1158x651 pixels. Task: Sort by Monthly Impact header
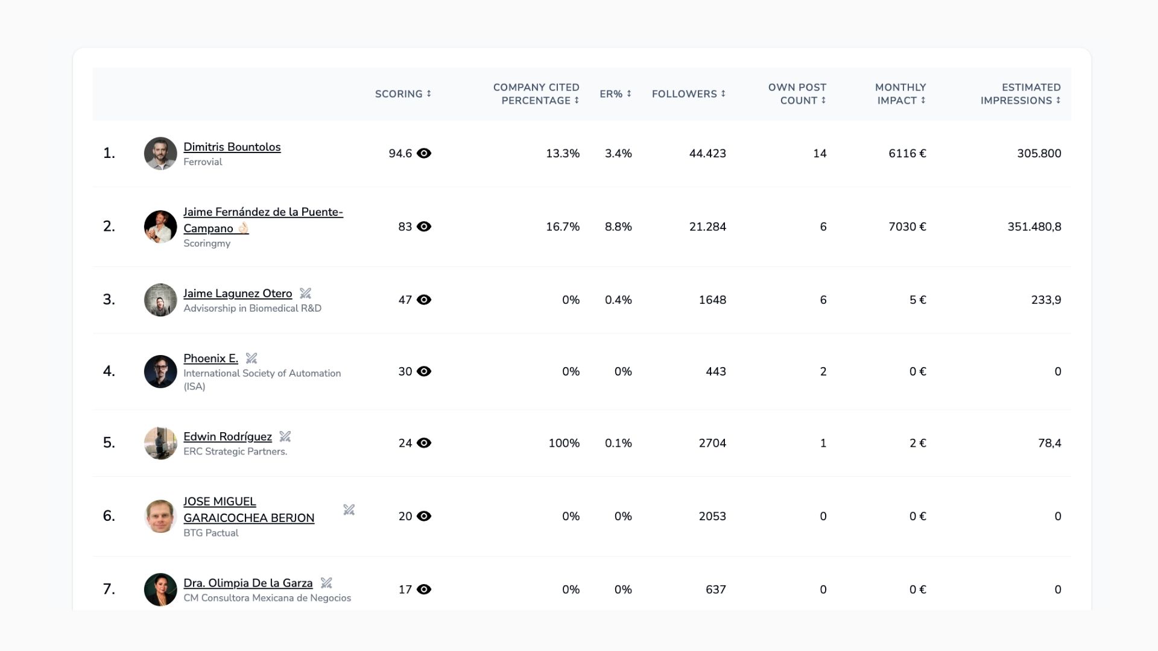pyautogui.click(x=900, y=94)
